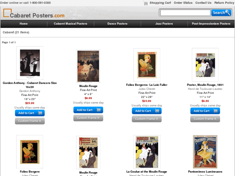Open the Folies Bergeres La Loie Fuller thumbnail
The width and height of the screenshot is (235, 176).
click(x=147, y=65)
